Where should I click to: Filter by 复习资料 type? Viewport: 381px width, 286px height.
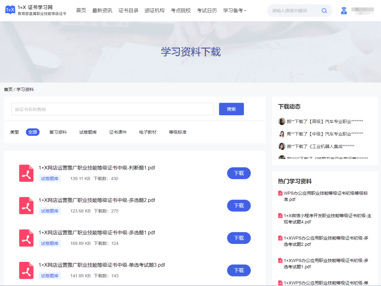click(x=58, y=132)
